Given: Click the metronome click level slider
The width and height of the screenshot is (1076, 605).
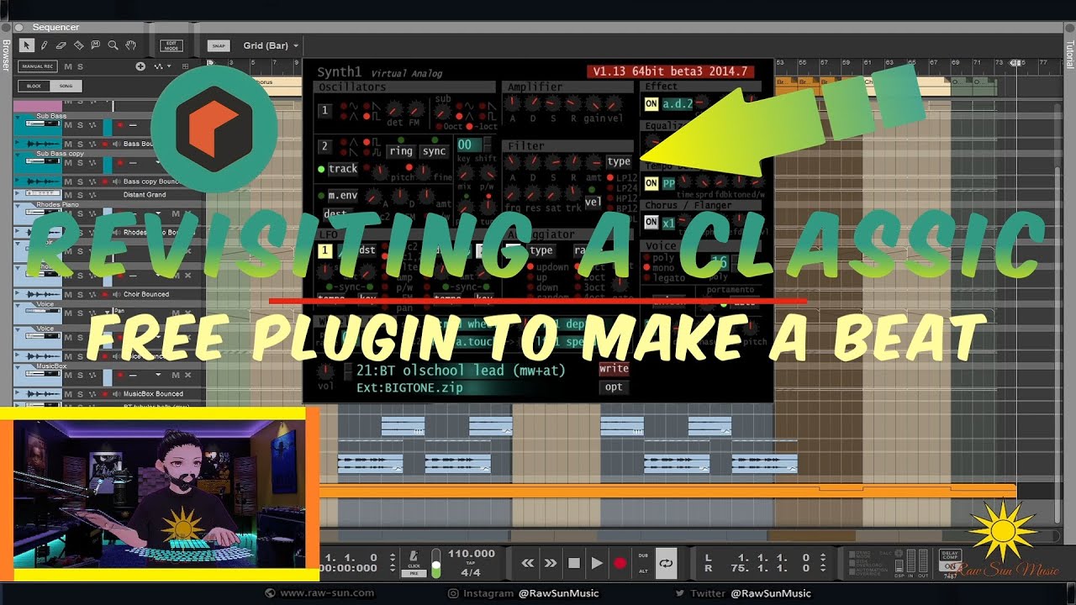Looking at the screenshot, I should click(x=435, y=563).
